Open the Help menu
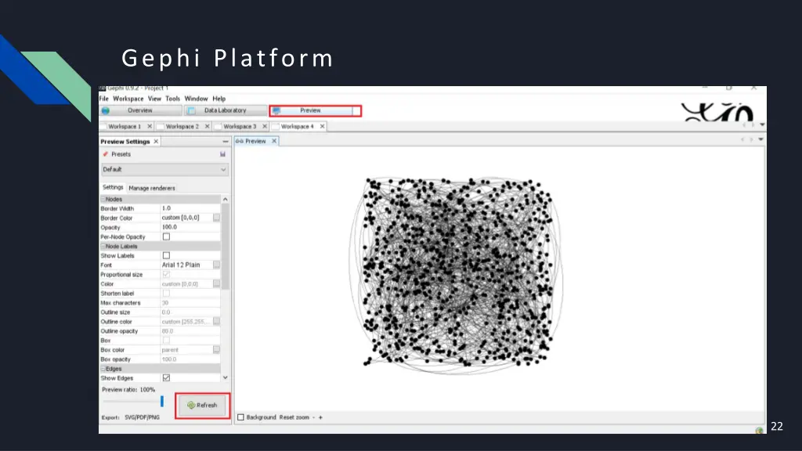 (x=219, y=99)
